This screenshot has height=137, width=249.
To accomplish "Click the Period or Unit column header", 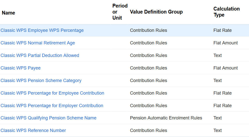I will click(120, 12).
